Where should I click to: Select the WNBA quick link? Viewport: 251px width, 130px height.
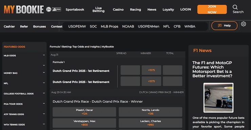(190, 26)
